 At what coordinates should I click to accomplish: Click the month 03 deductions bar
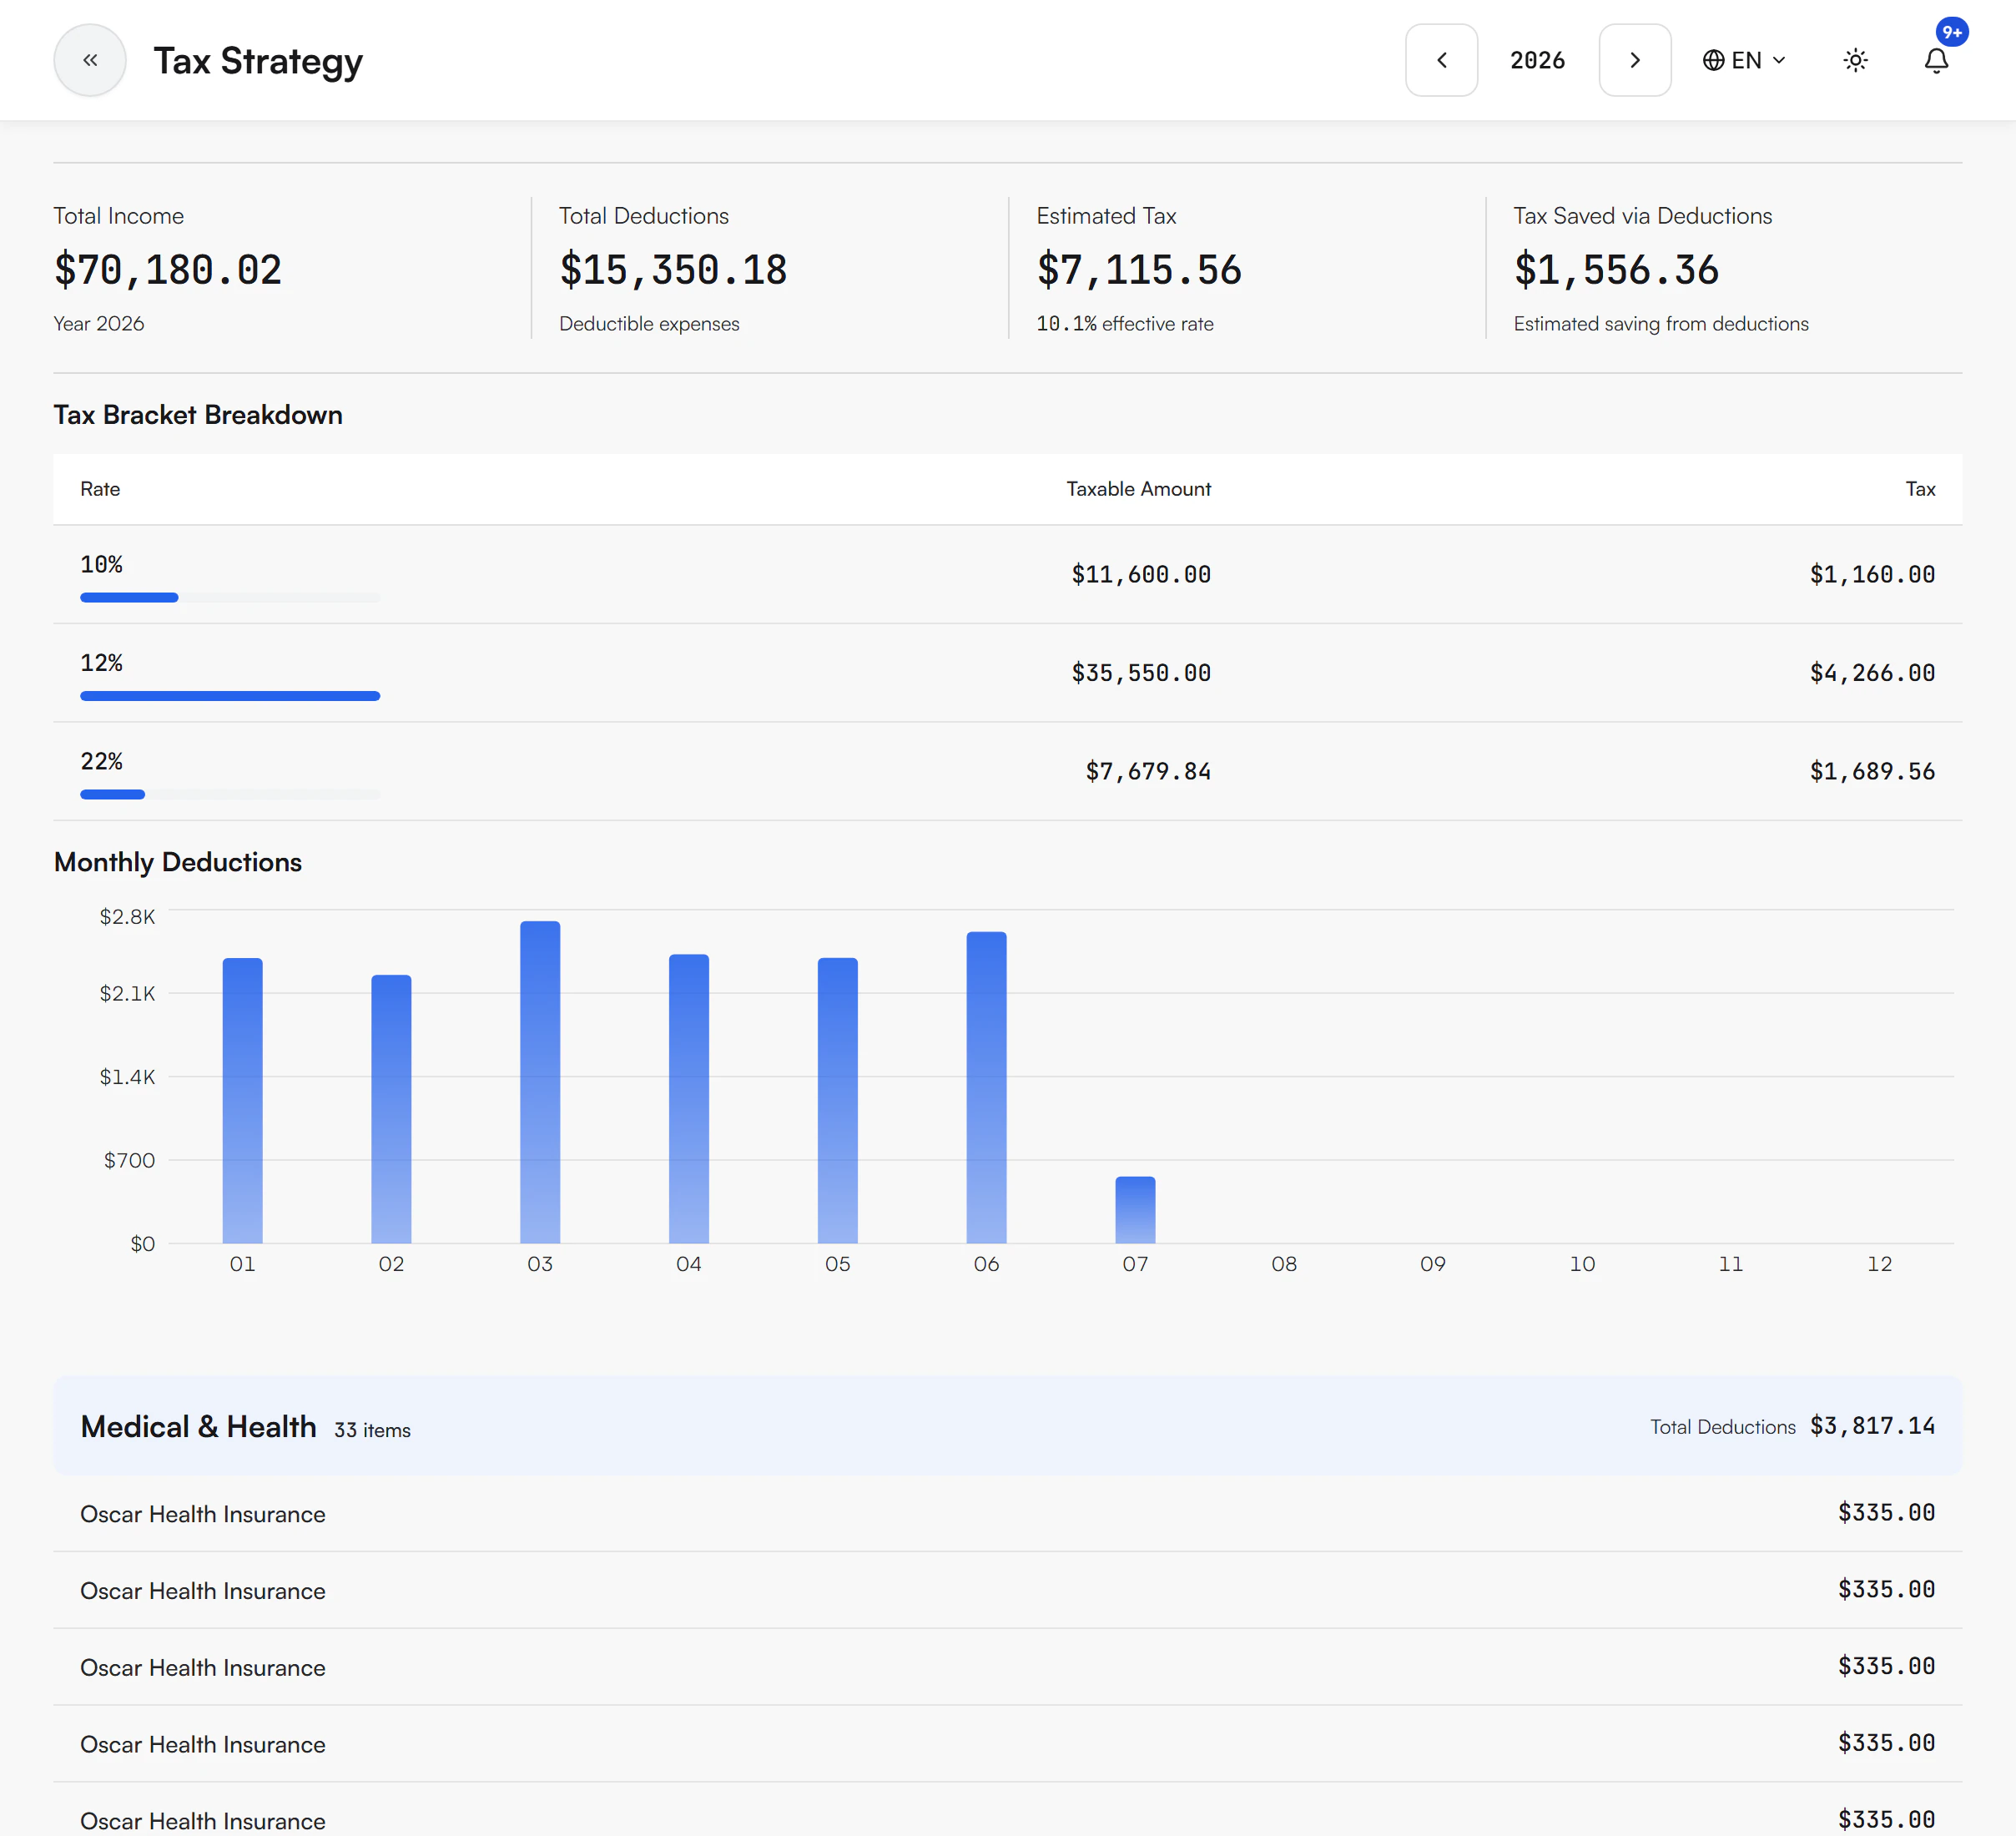pyautogui.click(x=540, y=1082)
